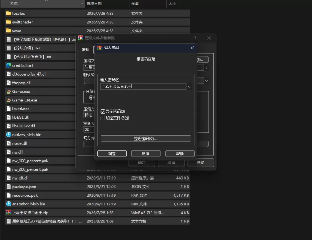This screenshot has height=240, width=312.
Task: Click WinRAR icon in 输入密码 title bar
Action: coord(100,48)
